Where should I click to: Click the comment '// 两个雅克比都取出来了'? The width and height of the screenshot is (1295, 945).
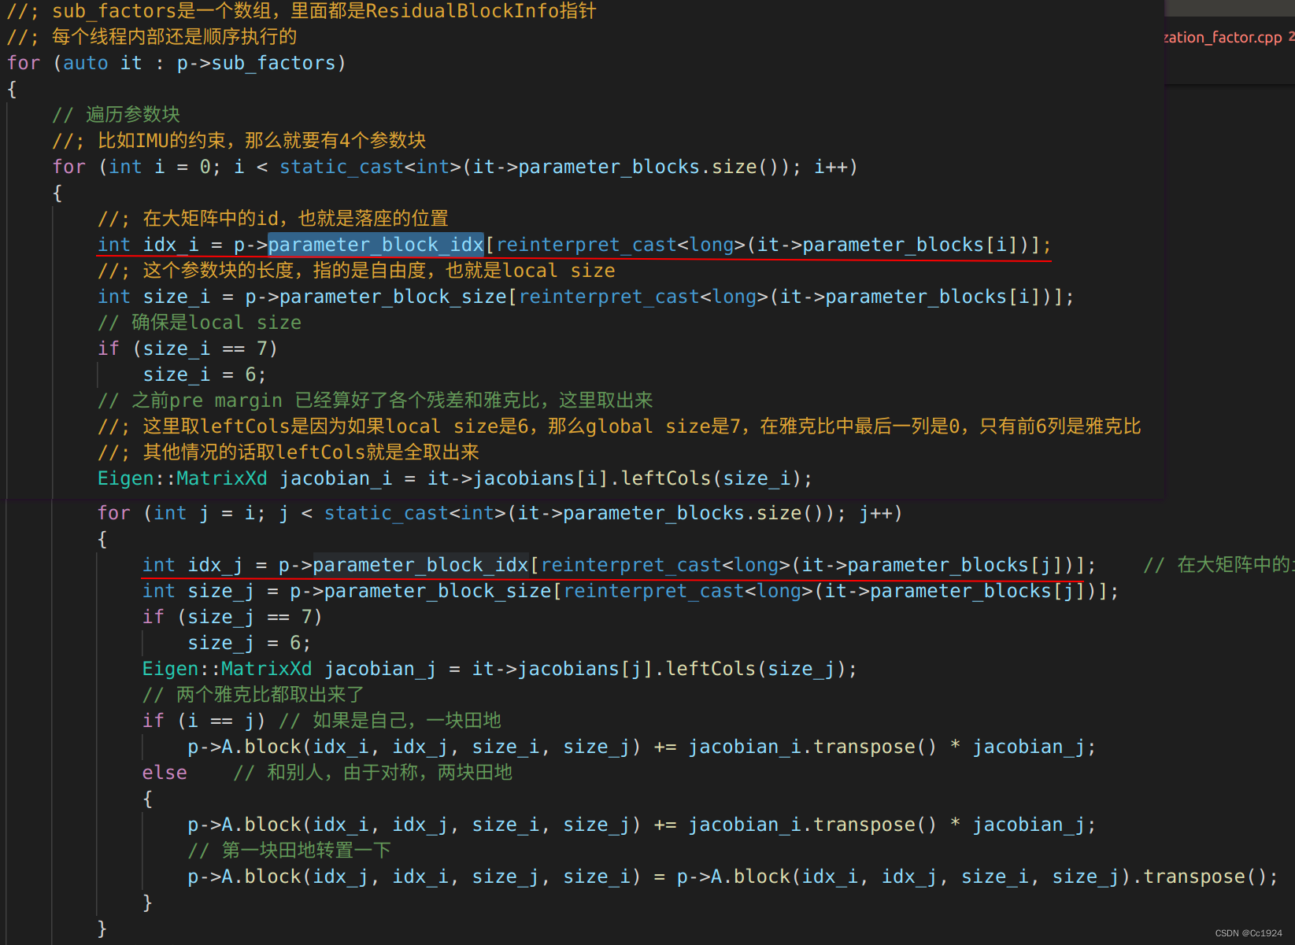[253, 695]
